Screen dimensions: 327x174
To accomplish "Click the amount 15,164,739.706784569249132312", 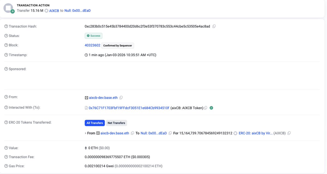I will click(206, 133).
